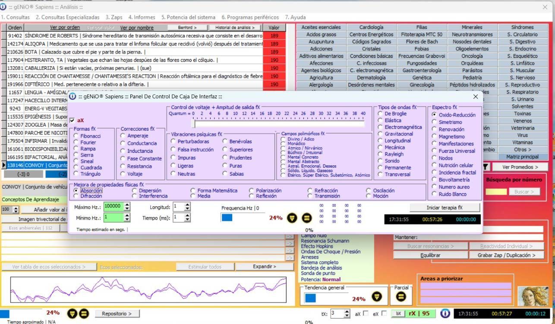Image resolution: width=555 pixels, height=324 pixels.
Task: Open the 4. Informes menu
Action: tap(142, 17)
